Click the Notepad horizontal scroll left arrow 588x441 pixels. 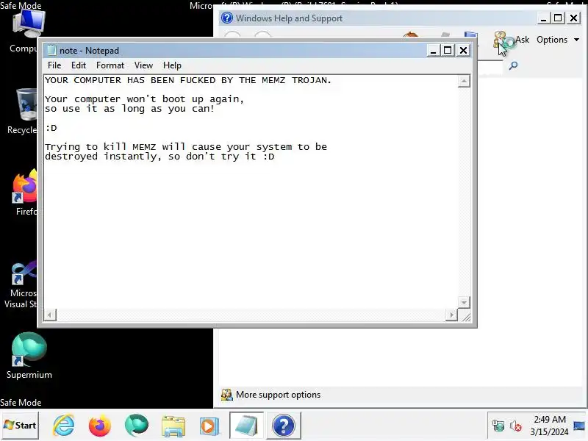[x=50, y=315]
